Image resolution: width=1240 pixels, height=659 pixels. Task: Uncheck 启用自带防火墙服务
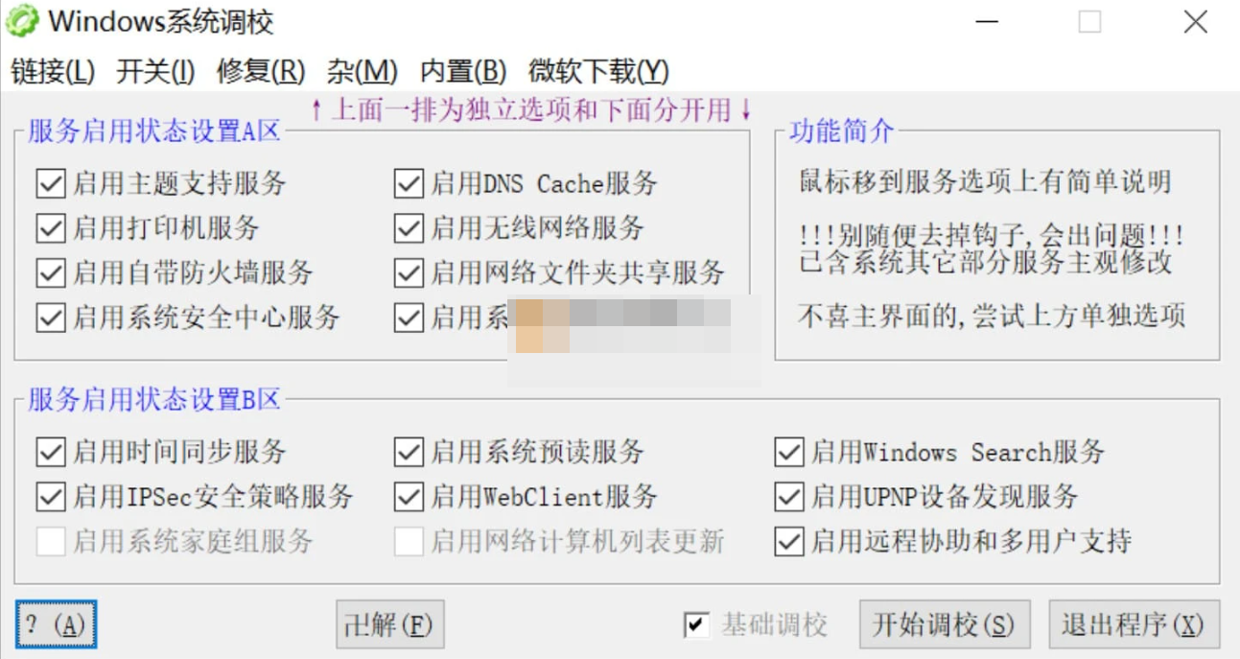click(50, 273)
